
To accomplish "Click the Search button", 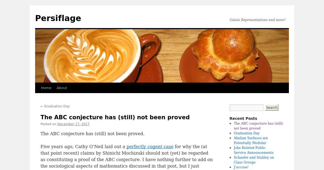I will coord(272,108).
